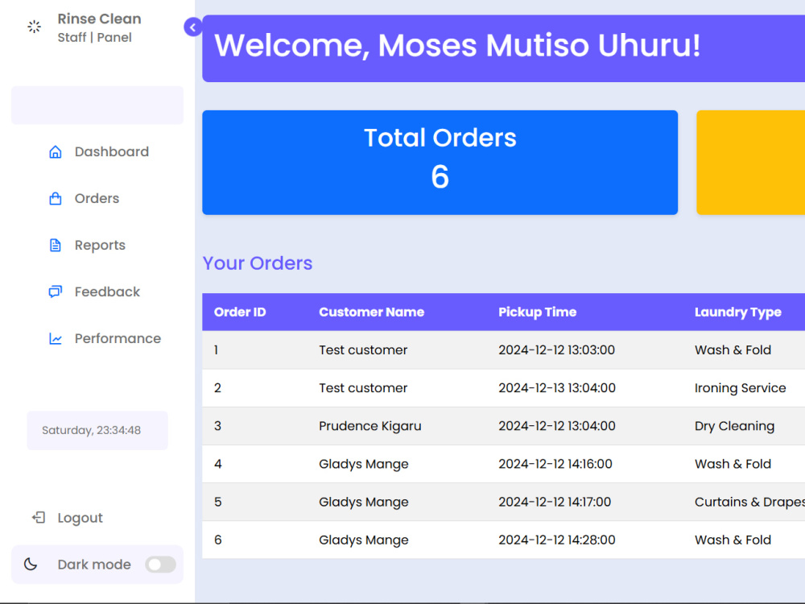Viewport: 805px width, 604px height.
Task: Click the yellow stats card
Action: pos(750,163)
